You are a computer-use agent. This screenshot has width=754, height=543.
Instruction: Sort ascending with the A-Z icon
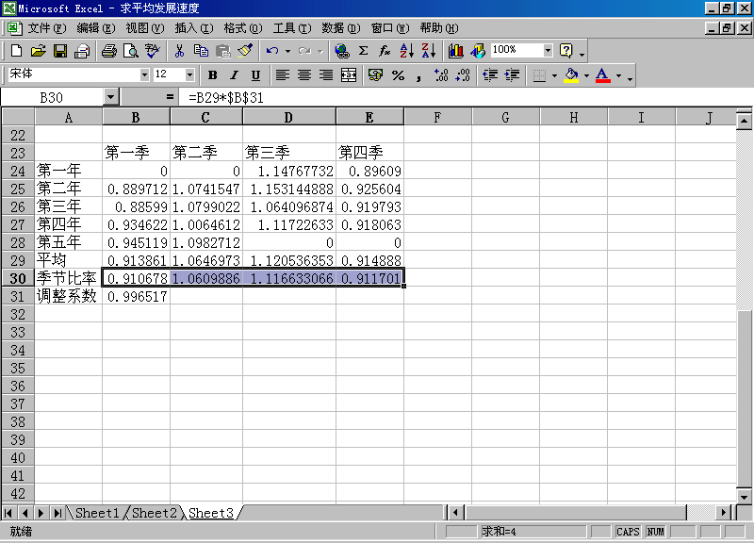[x=407, y=51]
